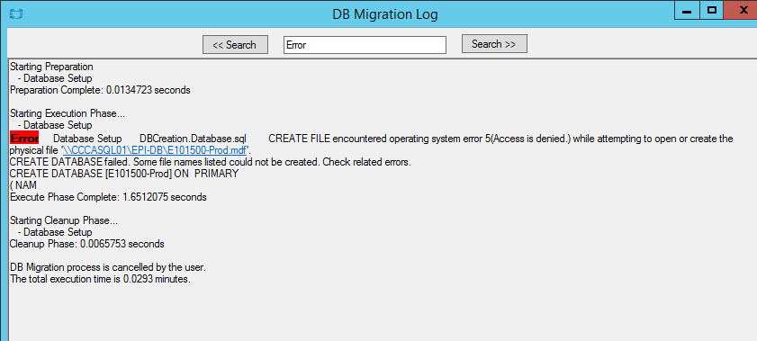Click the DB Migration Log window icon
The width and height of the screenshot is (757, 341).
[x=15, y=14]
